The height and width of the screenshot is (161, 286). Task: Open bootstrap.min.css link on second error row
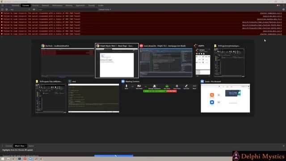point(272,16)
